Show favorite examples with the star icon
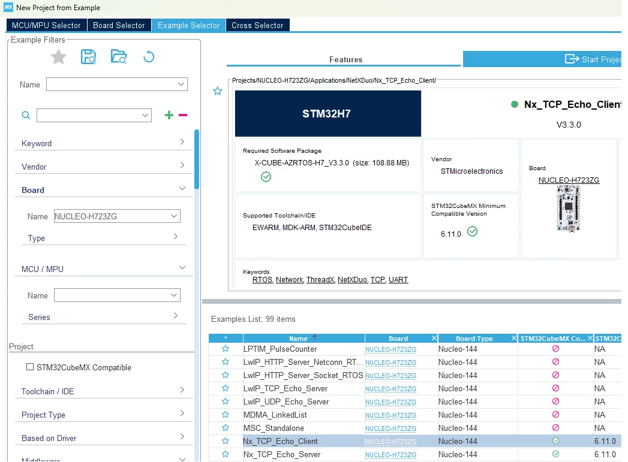The image size is (628, 462). click(x=58, y=57)
